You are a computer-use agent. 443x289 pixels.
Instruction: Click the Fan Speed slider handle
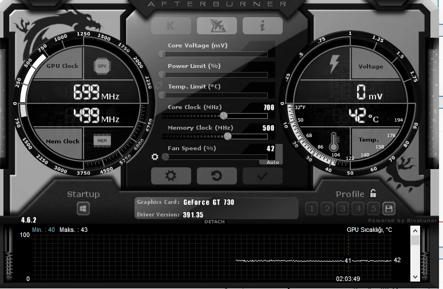(165, 156)
